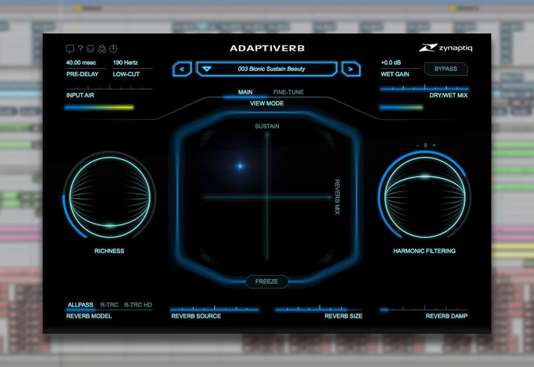Toggle the FREEZE button

point(266,282)
